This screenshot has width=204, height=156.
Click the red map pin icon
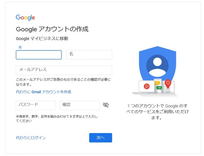pyautogui.click(x=168, y=83)
